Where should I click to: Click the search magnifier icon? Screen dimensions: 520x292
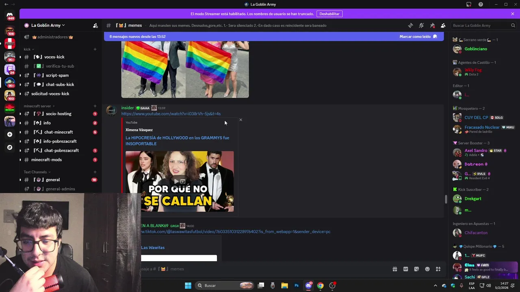pos(513,25)
